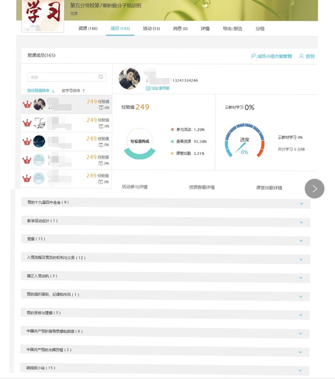Click the member search input field
Viewport: 335px width, 379px height.
pyautogui.click(x=62, y=77)
